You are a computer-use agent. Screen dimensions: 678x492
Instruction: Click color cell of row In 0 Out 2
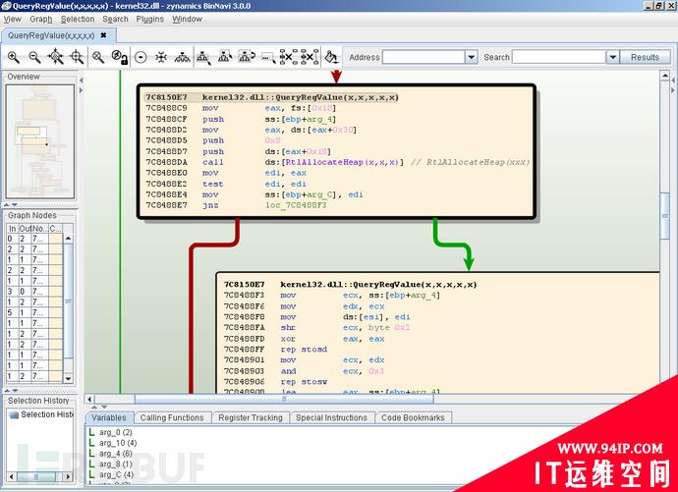[55, 239]
